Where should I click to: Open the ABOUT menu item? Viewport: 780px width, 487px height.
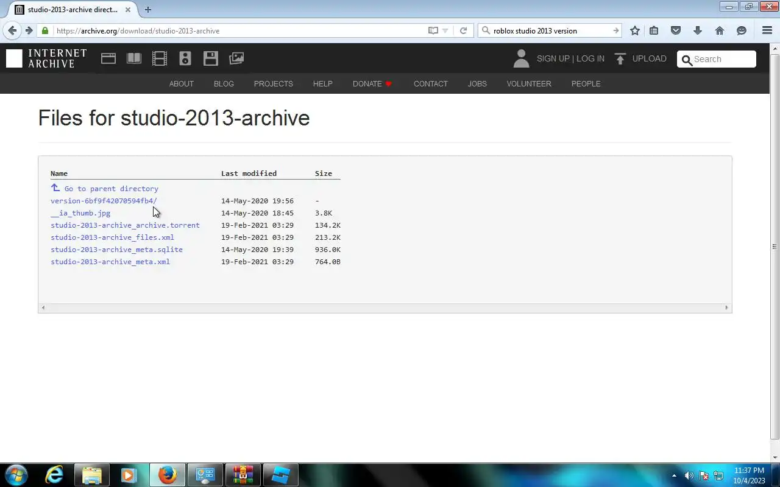click(x=182, y=84)
